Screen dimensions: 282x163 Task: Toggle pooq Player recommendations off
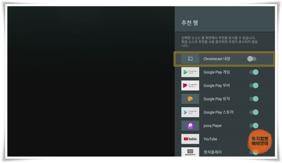(x=254, y=125)
